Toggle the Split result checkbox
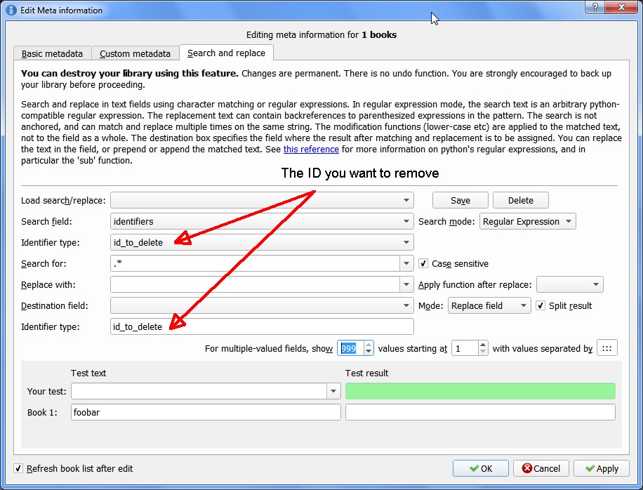 pos(541,305)
